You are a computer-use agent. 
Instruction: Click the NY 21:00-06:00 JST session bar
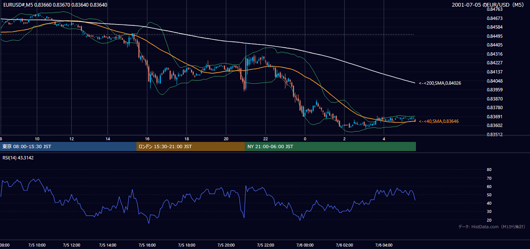(x=330, y=146)
